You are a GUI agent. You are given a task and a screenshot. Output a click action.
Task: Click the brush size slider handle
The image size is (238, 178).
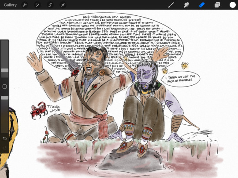(4, 70)
